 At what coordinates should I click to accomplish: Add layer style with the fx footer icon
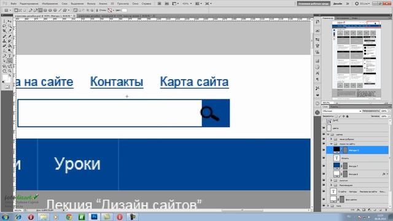359,210
